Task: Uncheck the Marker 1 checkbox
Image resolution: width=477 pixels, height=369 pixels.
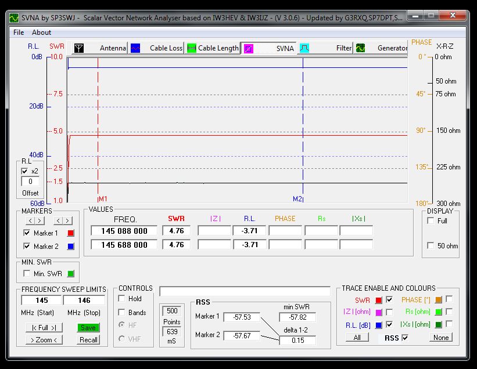Action: pos(26,233)
